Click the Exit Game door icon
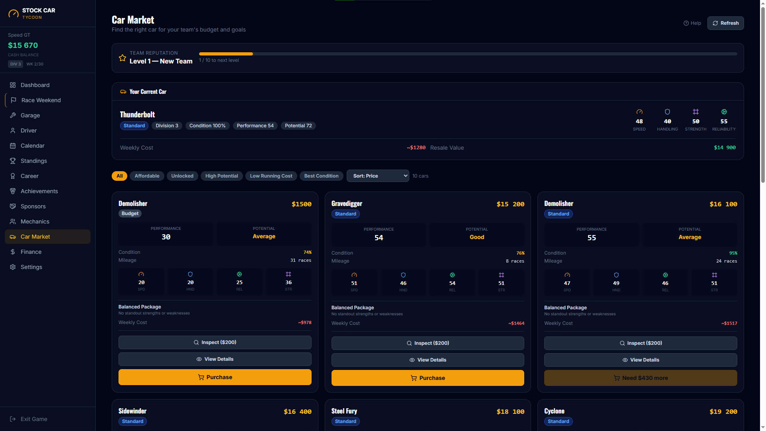This screenshot has height=431, width=766. pyautogui.click(x=13, y=419)
